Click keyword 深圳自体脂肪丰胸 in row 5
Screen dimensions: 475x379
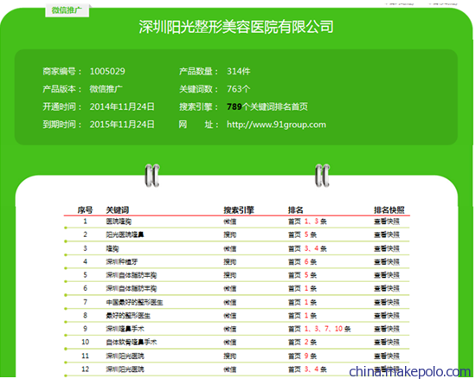point(132,275)
